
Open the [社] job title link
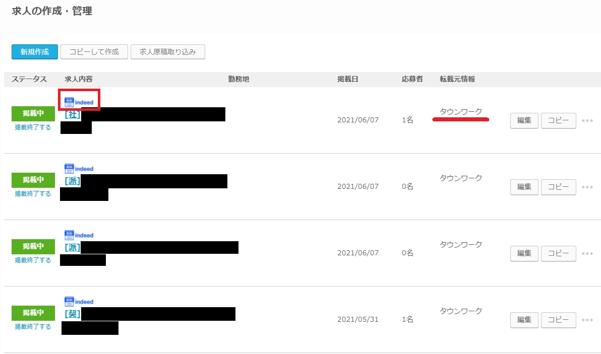pos(73,114)
